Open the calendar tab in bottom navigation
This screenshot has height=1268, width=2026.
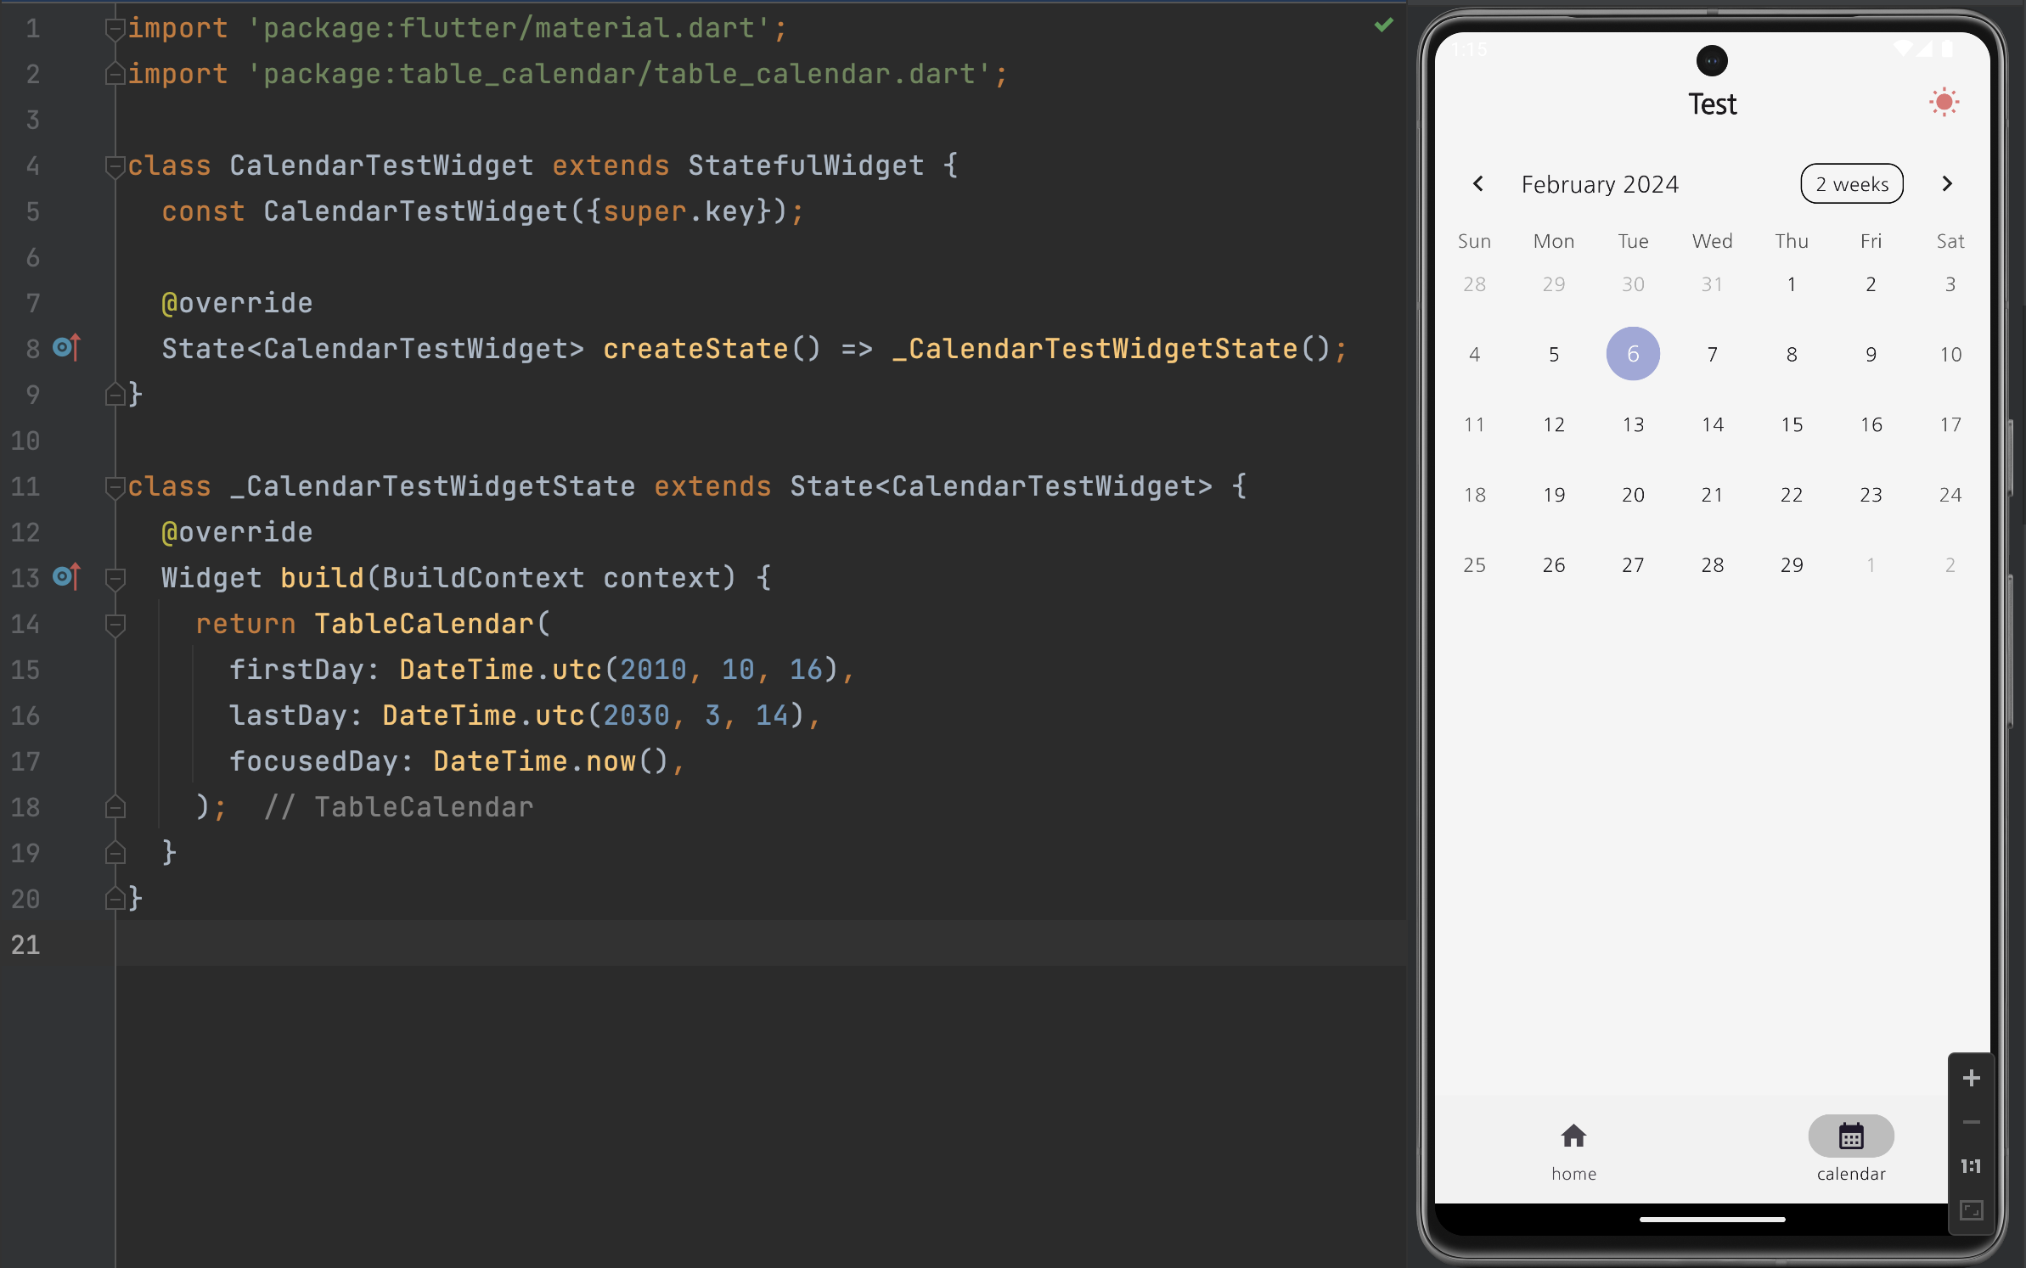pyautogui.click(x=1850, y=1136)
